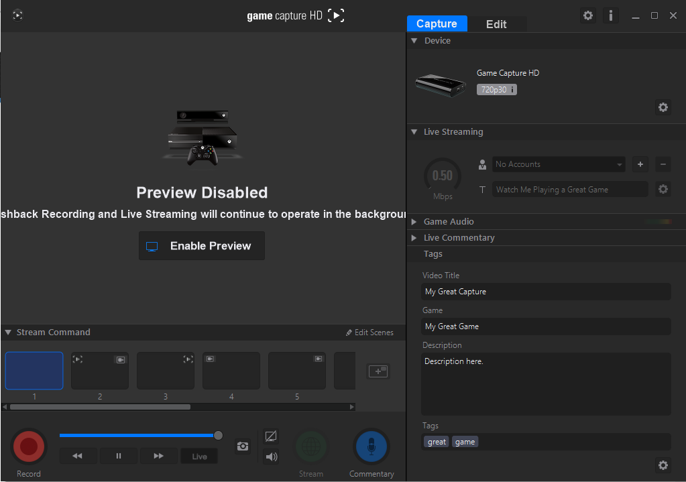The height and width of the screenshot is (482, 686).
Task: Toggle the preview display icon
Action: pos(271,436)
